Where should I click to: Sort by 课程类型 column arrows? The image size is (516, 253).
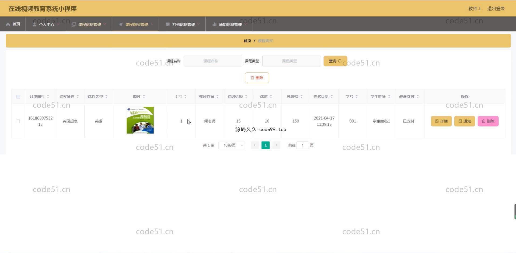pos(106,96)
